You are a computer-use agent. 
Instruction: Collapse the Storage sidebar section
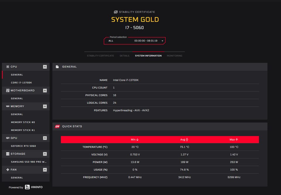click(45, 154)
